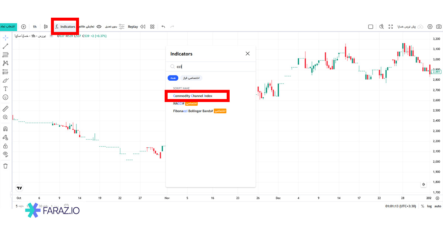The height and width of the screenshot is (232, 443).
Task: Select the trend line drawing tool
Action: click(x=6, y=46)
